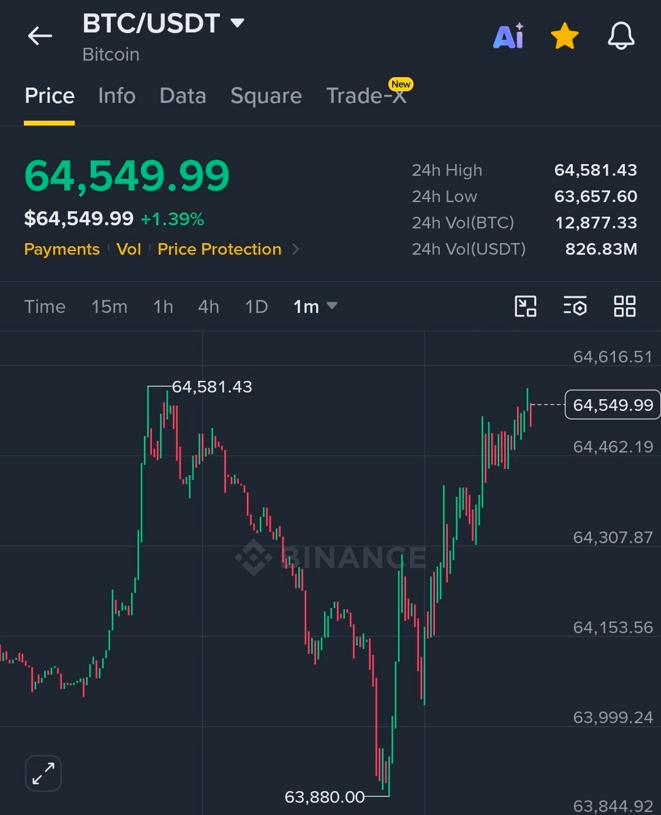Toggle the favorite star for BTC/USDT

click(564, 36)
